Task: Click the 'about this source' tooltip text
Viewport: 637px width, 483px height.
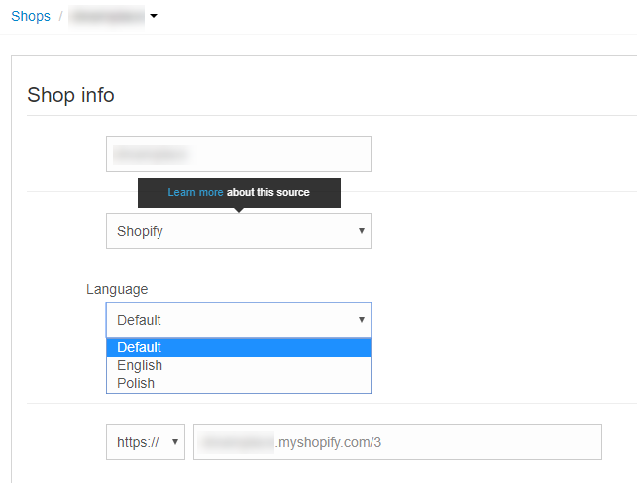Action: pos(268,192)
